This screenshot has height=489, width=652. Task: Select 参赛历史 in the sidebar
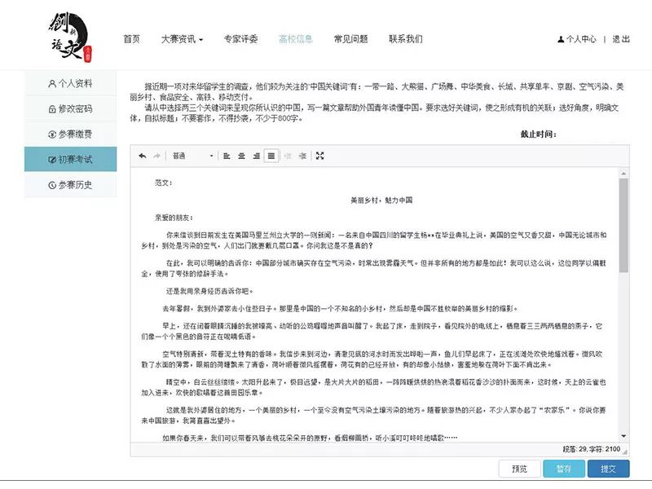[x=70, y=185]
